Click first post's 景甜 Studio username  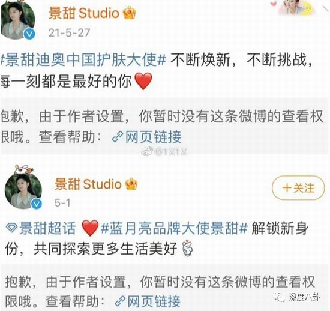coord(84,13)
